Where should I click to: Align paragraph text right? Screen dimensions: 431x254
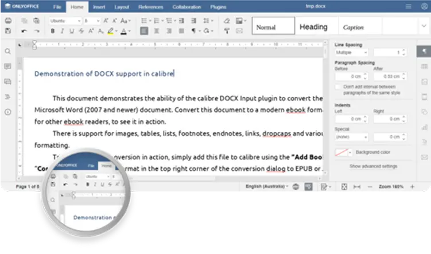(x=169, y=31)
